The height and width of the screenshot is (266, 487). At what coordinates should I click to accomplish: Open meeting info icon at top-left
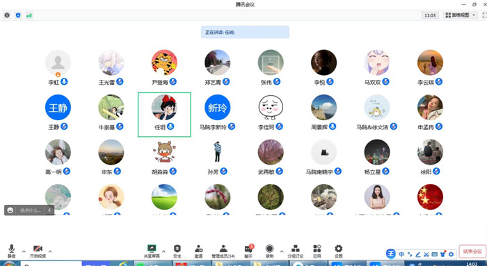coord(7,15)
